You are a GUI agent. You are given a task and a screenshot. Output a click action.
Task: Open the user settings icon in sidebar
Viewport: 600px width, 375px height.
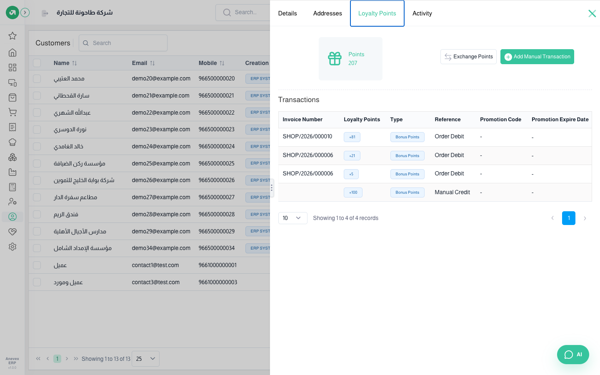(12, 202)
